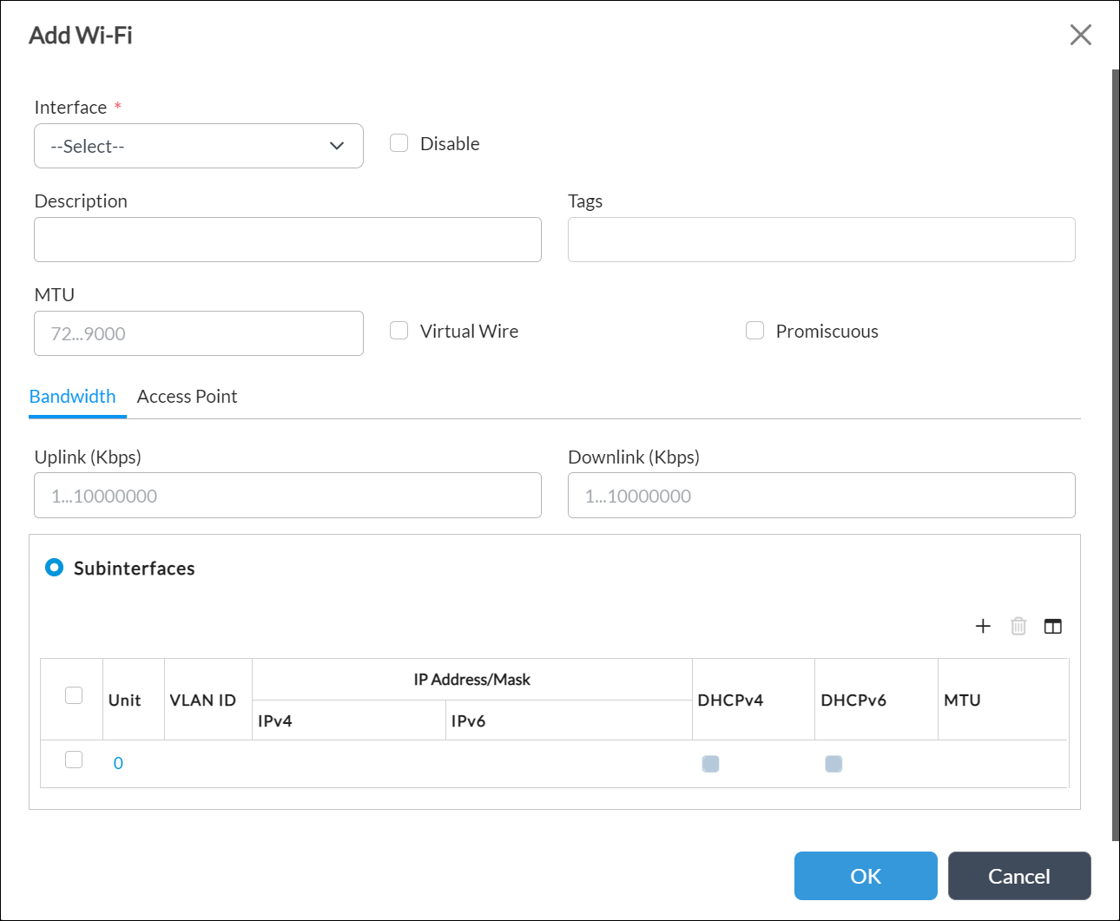Image resolution: width=1120 pixels, height=921 pixels.
Task: Click the MTU input box
Action: tap(199, 333)
